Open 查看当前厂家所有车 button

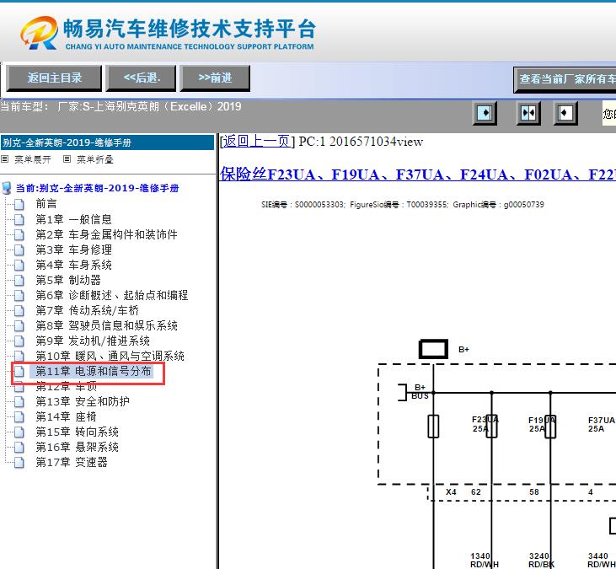pos(565,80)
